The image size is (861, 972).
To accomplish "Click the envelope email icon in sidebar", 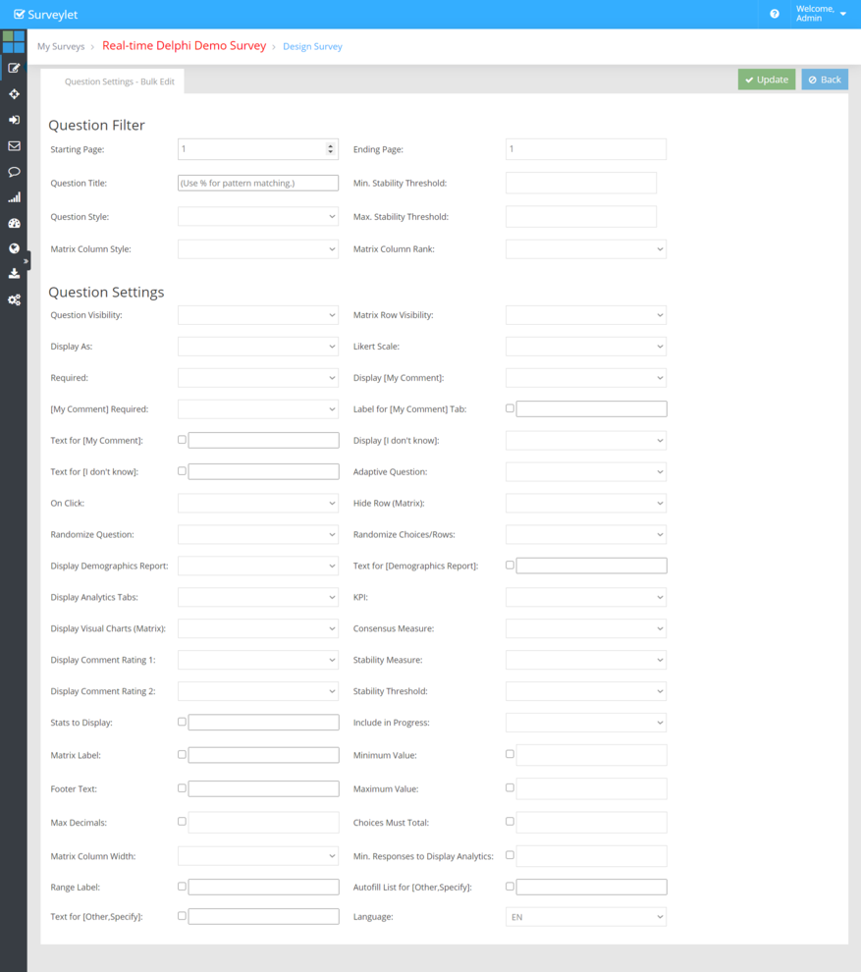I will (x=14, y=146).
